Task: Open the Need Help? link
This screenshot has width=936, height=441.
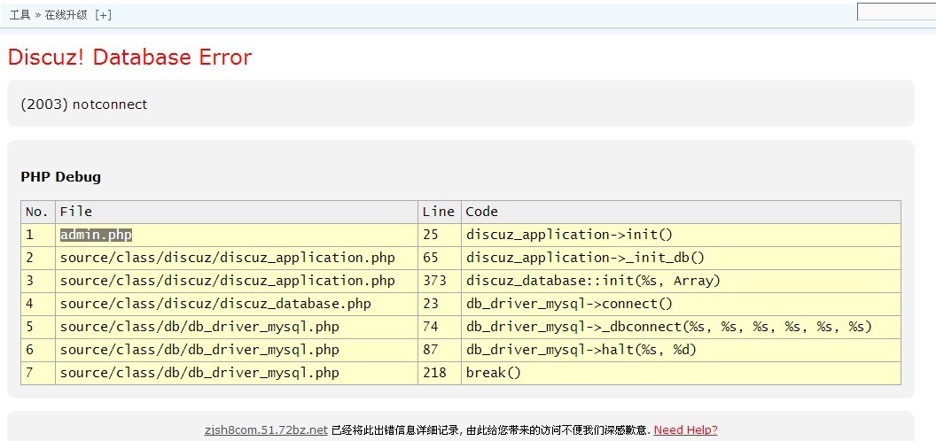Action: pyautogui.click(x=685, y=429)
